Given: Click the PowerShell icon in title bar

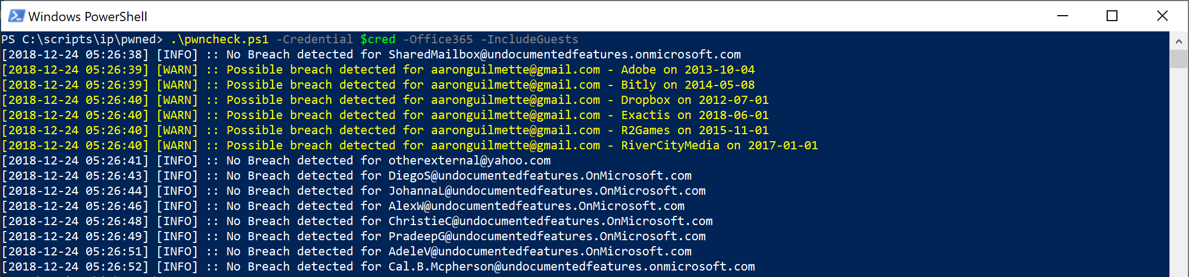Looking at the screenshot, I should (16, 16).
